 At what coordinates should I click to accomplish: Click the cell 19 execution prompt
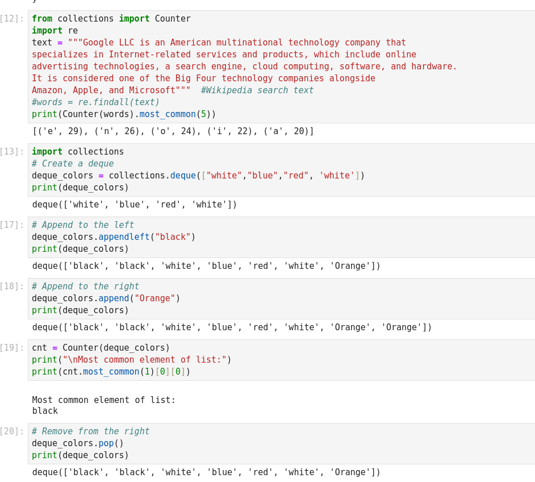[12, 348]
